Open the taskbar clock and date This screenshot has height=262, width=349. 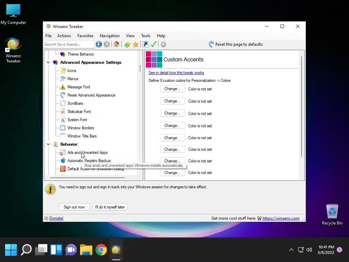point(326,250)
